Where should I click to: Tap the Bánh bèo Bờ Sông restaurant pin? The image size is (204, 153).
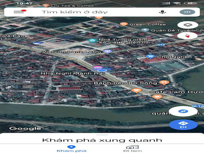tap(162, 82)
